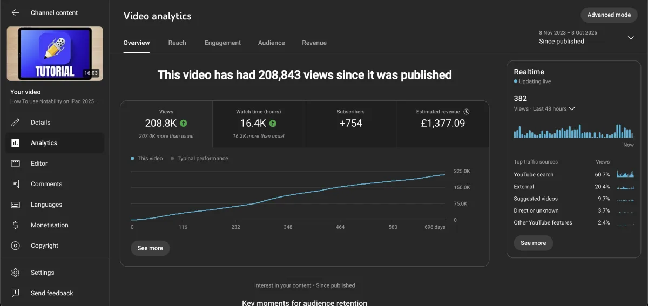Image resolution: width=648 pixels, height=306 pixels.
Task: Switch to the Reach tab
Action: click(177, 43)
